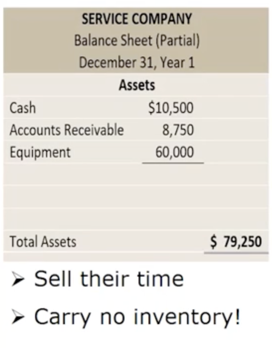
Task: Click the Sell their time bullet text
Action: (109, 279)
